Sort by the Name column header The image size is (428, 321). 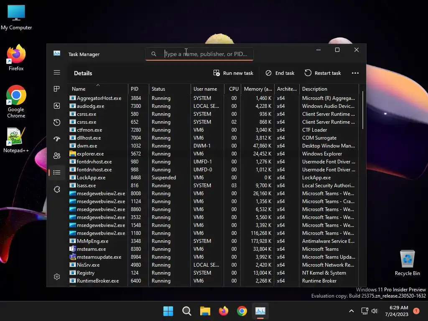98,89
